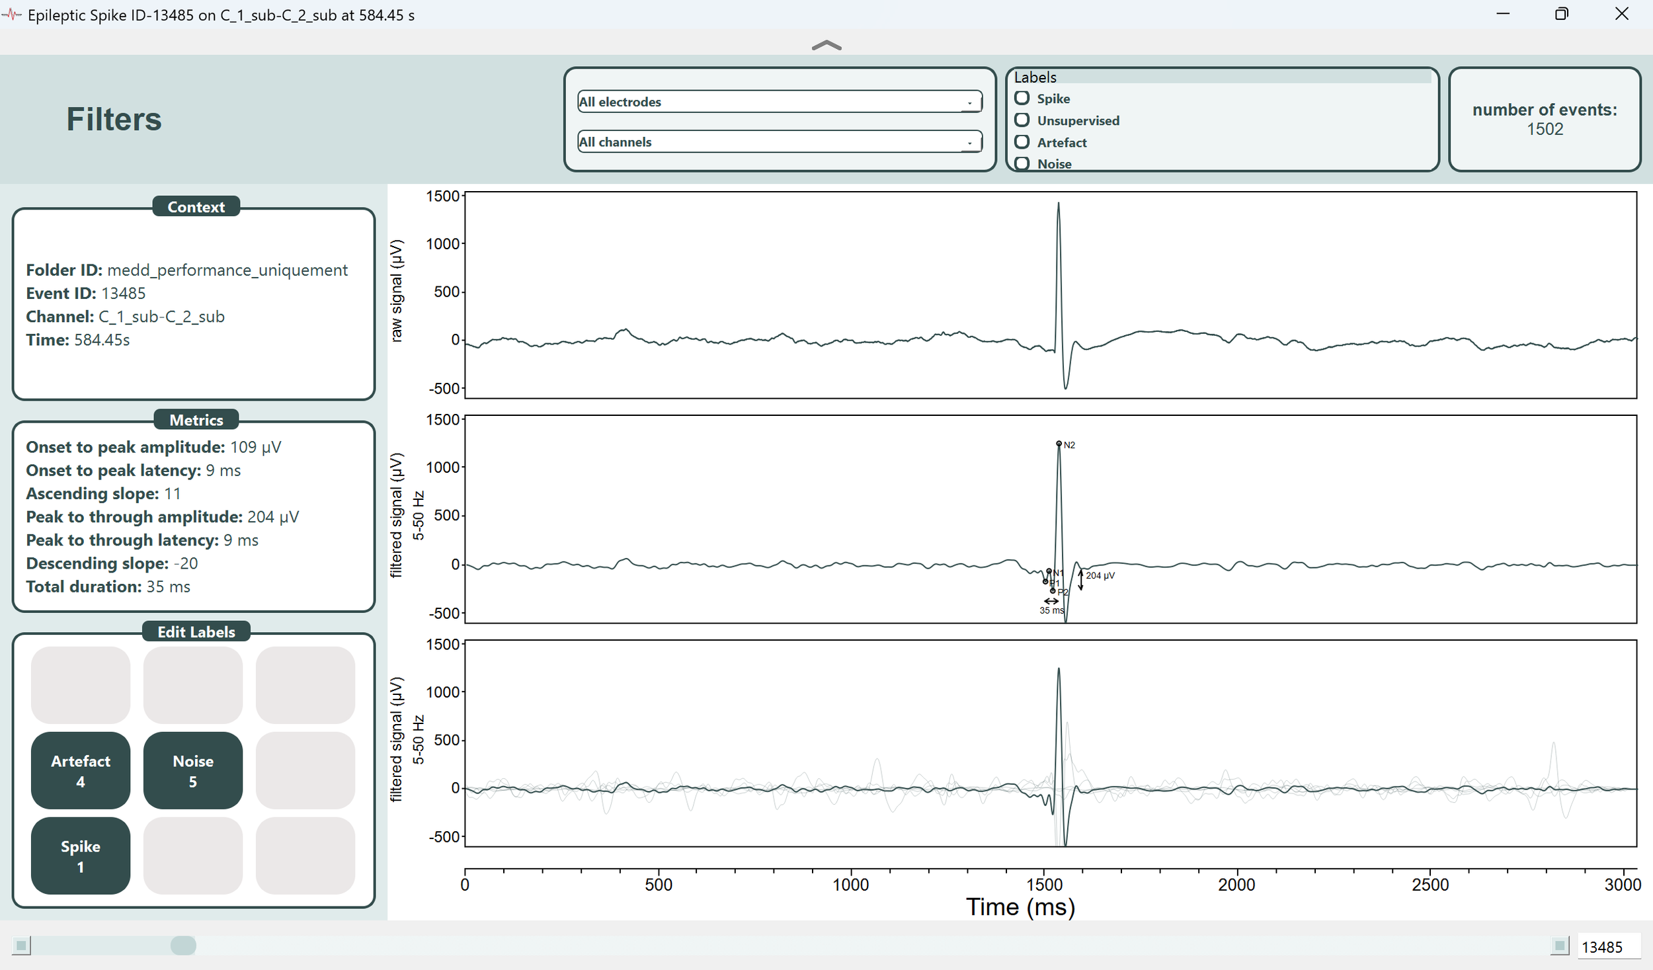Image resolution: width=1653 pixels, height=970 pixels.
Task: Minimize the application window
Action: click(1503, 14)
